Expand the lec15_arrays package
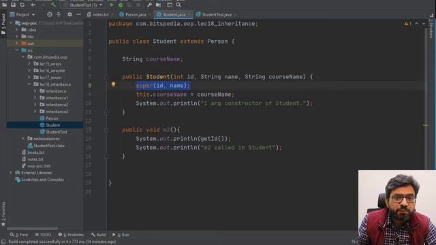 pos(29,63)
